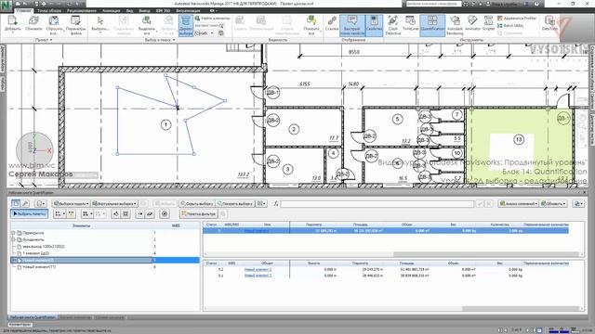Screen dimensions: 595x334
Task: Open the Autodesk Rendering tool
Action: pyautogui.click(x=455, y=25)
